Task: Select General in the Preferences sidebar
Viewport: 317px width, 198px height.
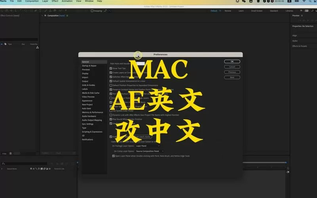Action: 94,62
